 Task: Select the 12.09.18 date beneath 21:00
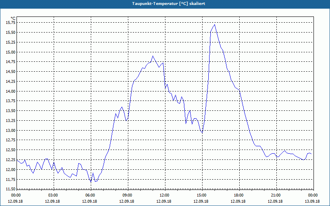tap(275, 201)
